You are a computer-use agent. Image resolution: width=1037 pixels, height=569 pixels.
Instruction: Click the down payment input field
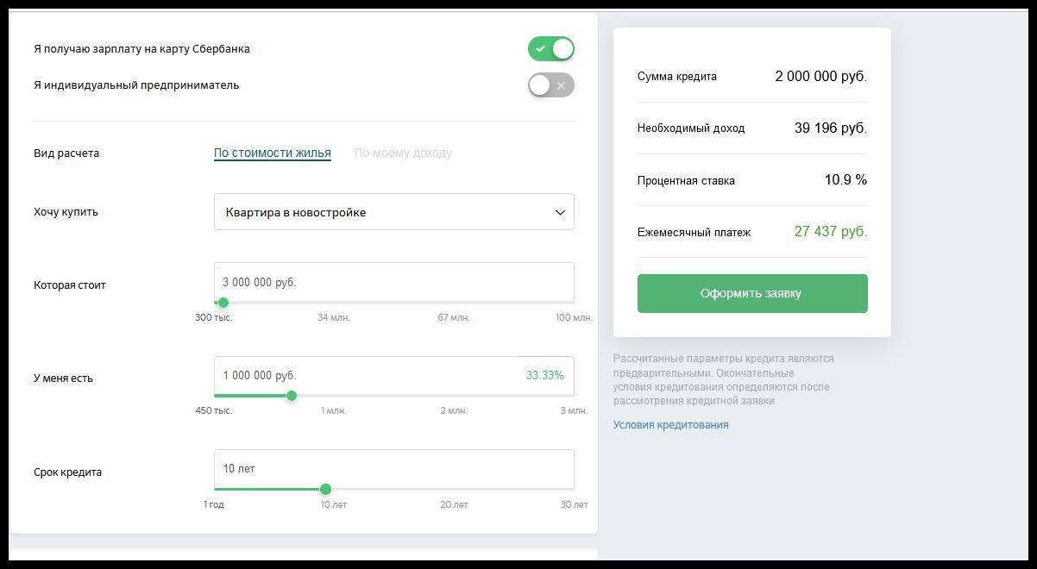tap(362, 375)
